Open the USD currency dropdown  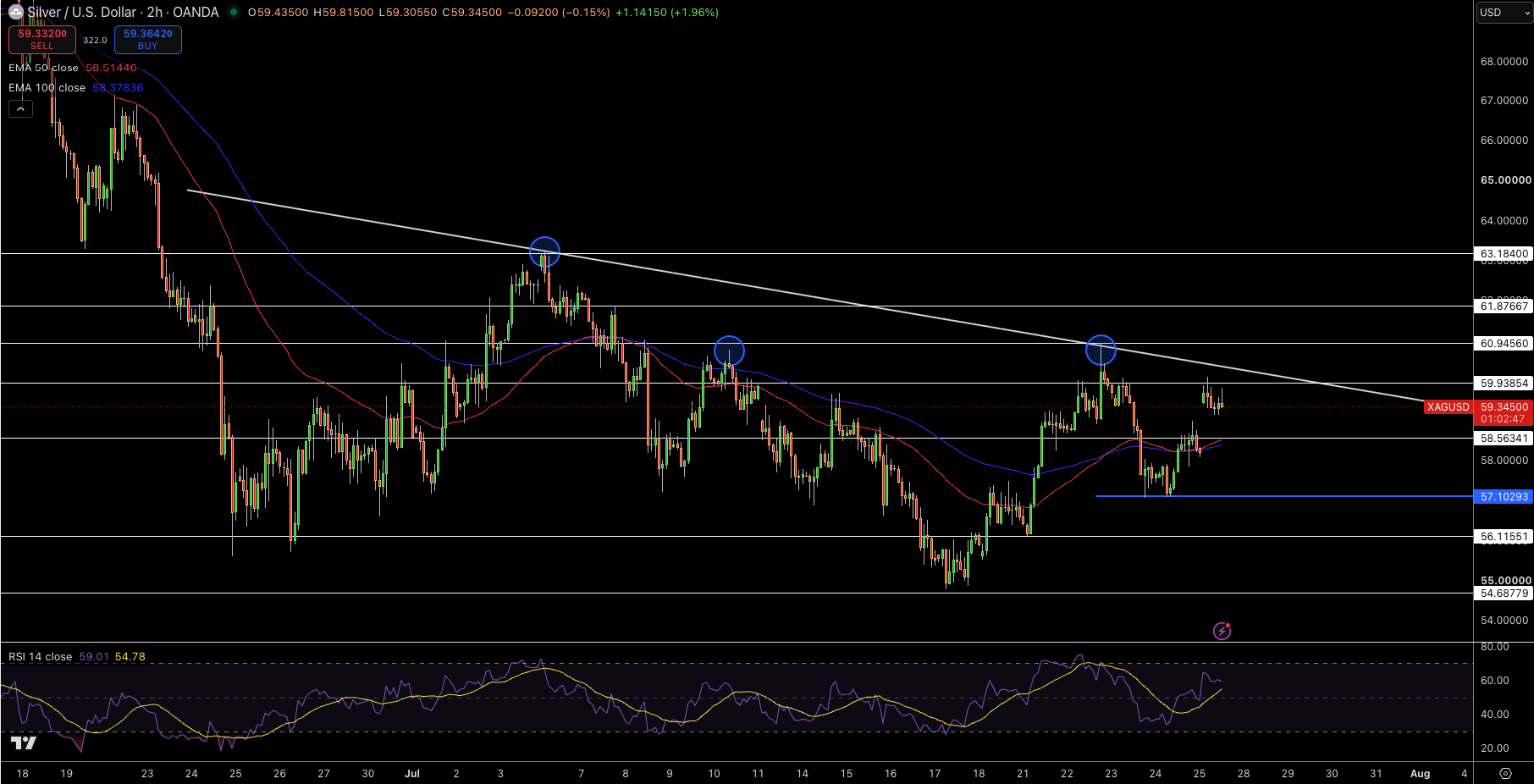[x=1504, y=13]
